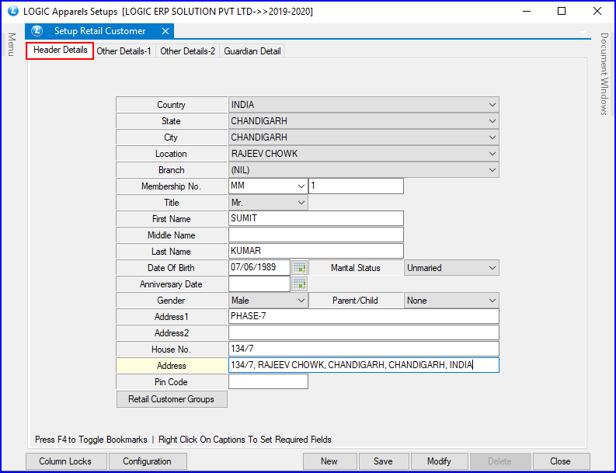Expand the Country dropdown

(492, 105)
